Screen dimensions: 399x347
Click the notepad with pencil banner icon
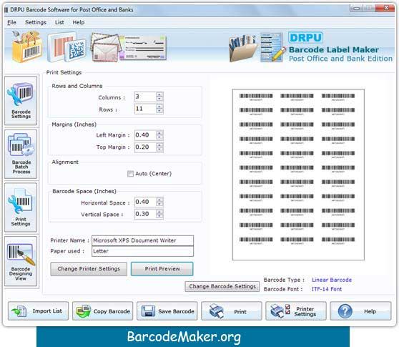[x=273, y=47]
